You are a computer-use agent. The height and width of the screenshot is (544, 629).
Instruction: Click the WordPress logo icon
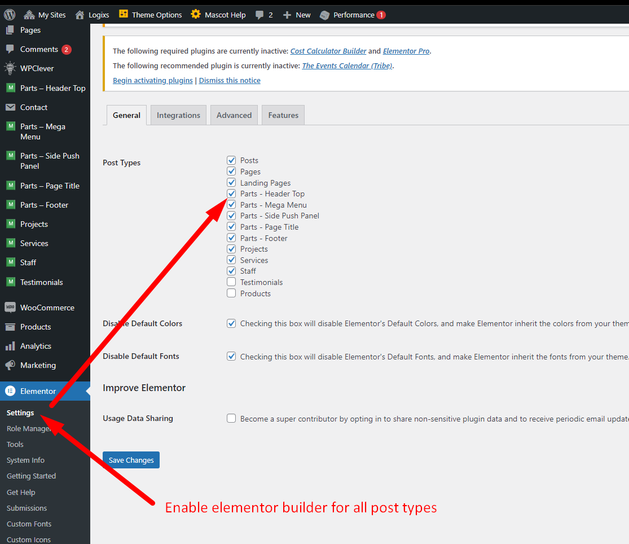coord(10,15)
